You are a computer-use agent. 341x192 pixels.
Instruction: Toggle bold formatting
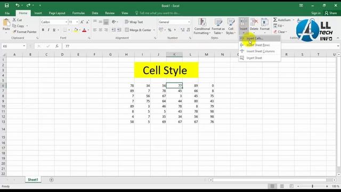click(43, 30)
